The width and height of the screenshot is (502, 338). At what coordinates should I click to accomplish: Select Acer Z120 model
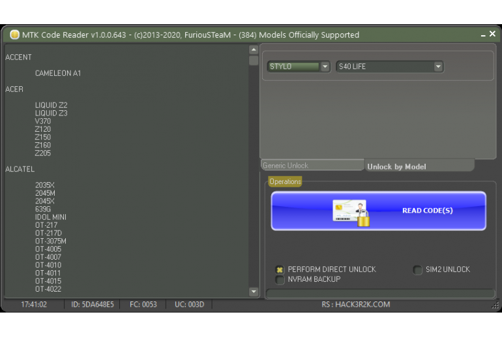[x=43, y=129]
